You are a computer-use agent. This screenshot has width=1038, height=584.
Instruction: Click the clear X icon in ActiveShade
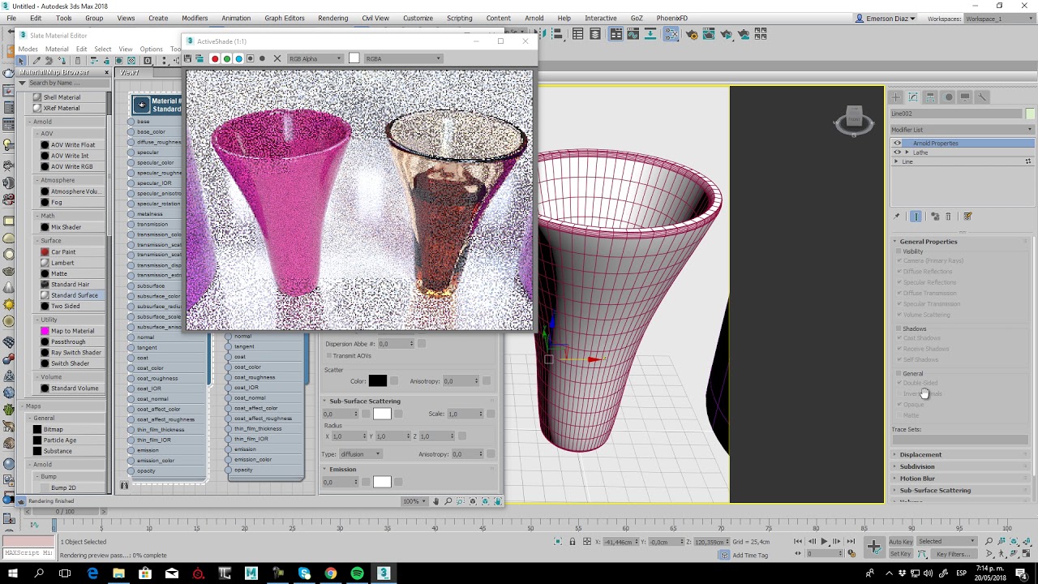(x=277, y=58)
